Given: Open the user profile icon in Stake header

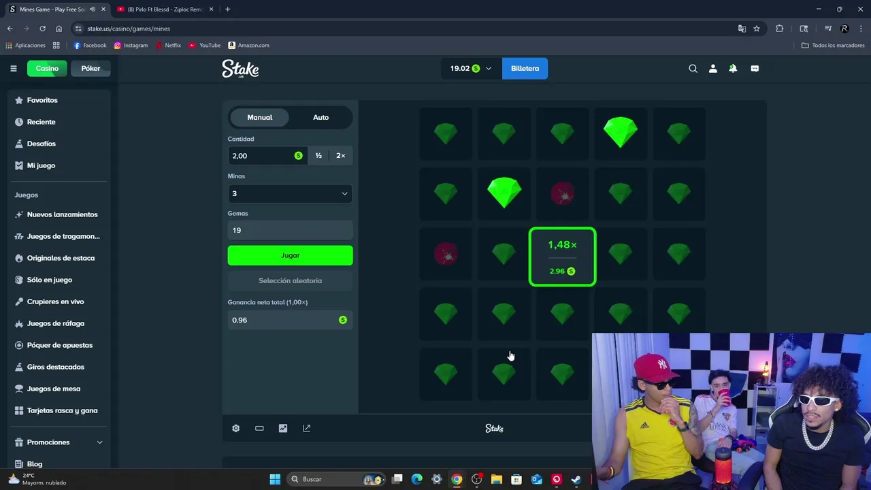Looking at the screenshot, I should [x=712, y=68].
